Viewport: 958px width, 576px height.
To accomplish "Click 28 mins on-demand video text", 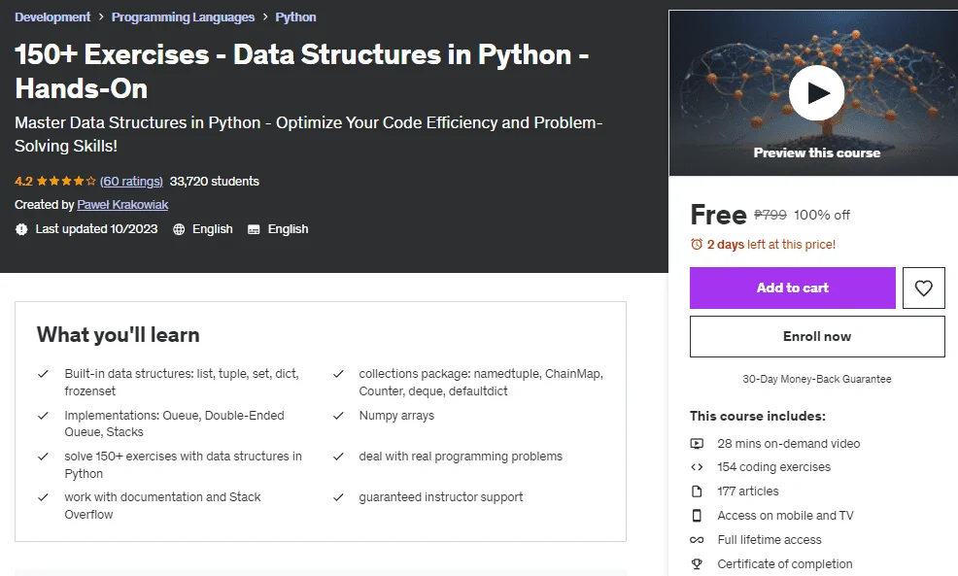I will coord(789,444).
